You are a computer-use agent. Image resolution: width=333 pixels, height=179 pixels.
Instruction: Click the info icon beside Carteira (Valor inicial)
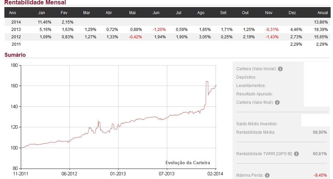(x=280, y=69)
